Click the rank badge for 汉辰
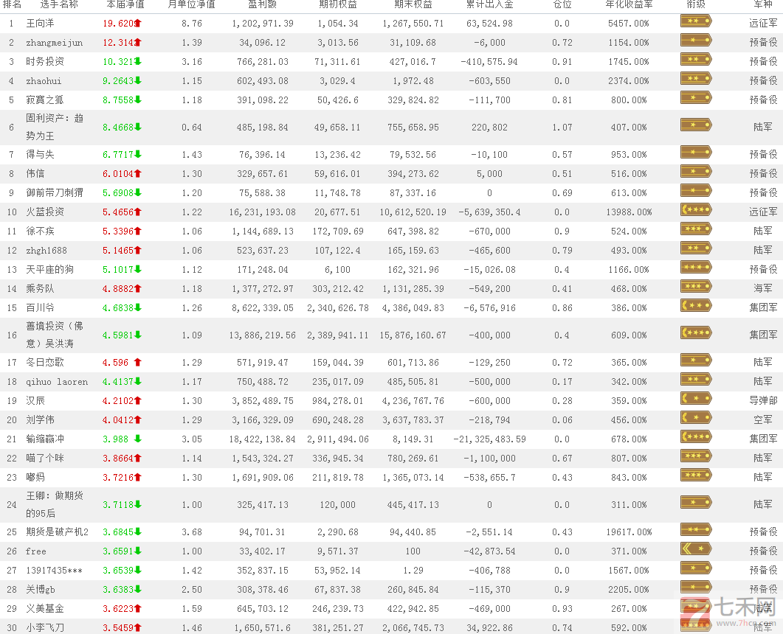This screenshot has width=783, height=634. (x=696, y=399)
